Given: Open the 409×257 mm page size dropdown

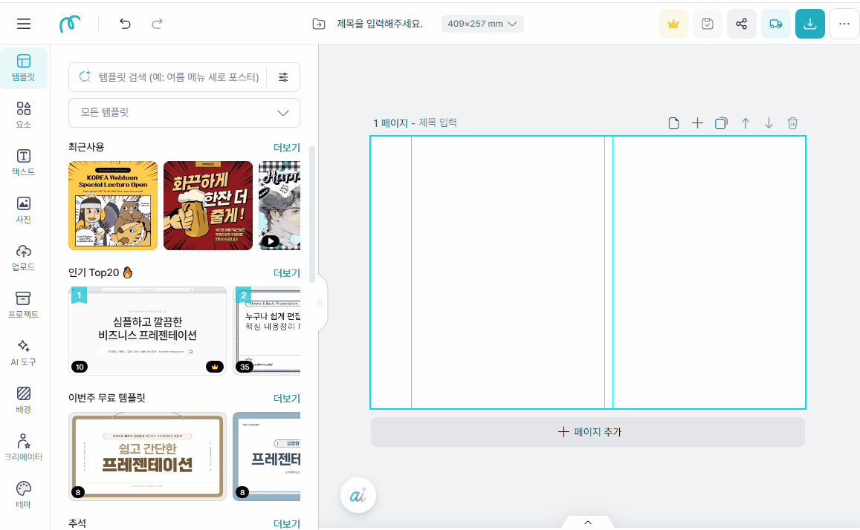Looking at the screenshot, I should tap(482, 23).
